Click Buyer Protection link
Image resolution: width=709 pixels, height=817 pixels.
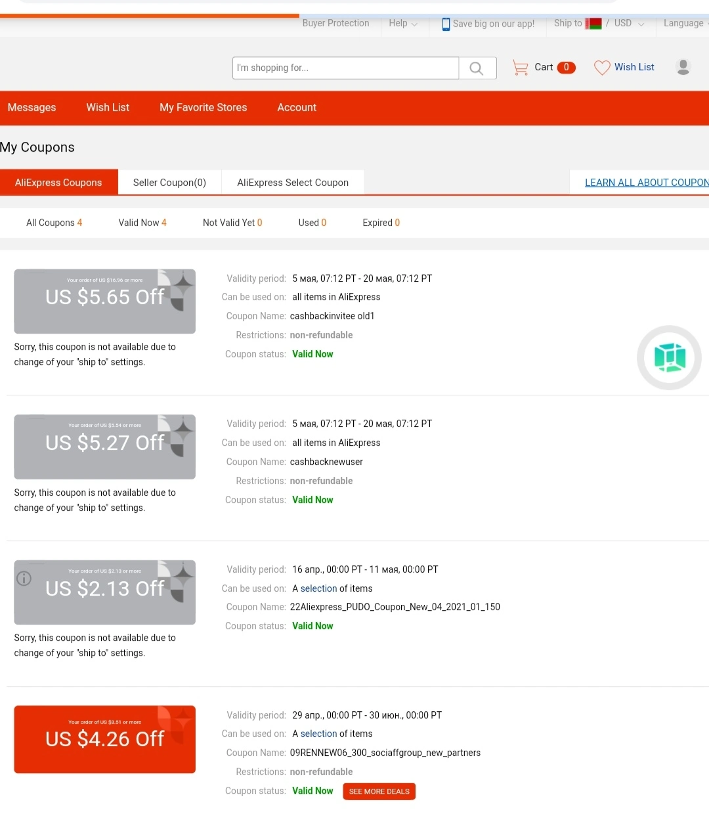[x=335, y=23]
